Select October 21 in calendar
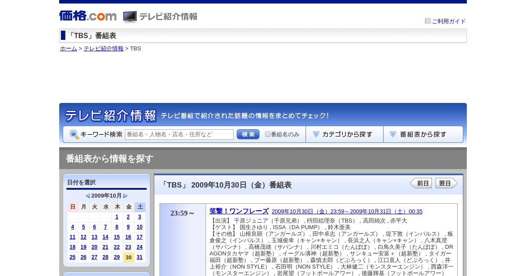This screenshot has width=526, height=276. pyautogui.click(x=106, y=247)
